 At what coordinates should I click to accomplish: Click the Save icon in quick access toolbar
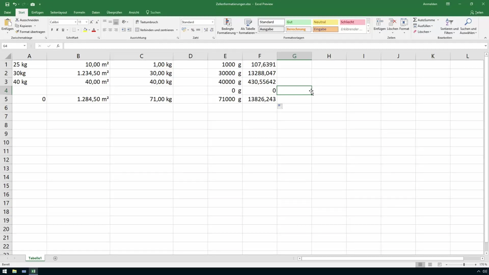7,4
